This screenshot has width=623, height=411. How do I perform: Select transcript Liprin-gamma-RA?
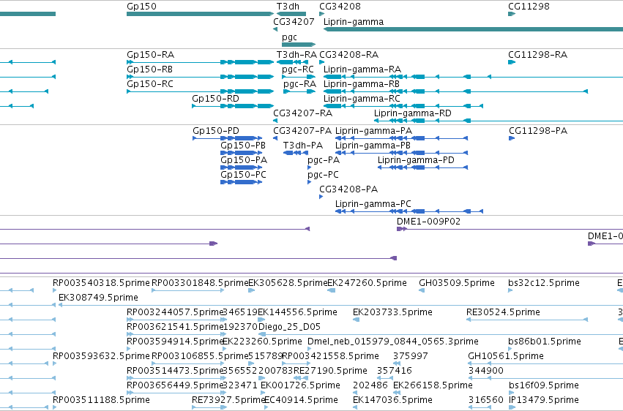coord(473,77)
